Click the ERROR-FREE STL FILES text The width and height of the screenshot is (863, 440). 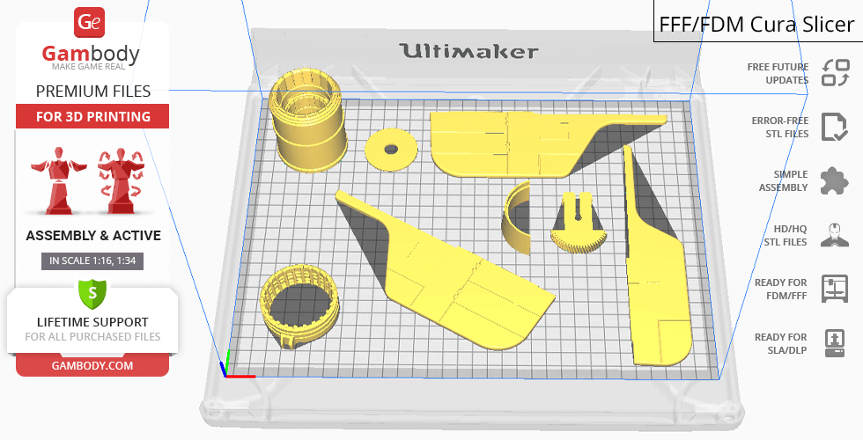point(780,127)
